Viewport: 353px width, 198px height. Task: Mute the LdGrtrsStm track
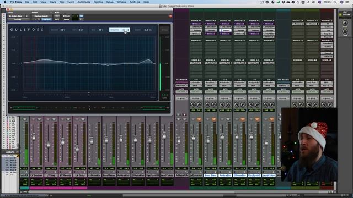(199, 119)
